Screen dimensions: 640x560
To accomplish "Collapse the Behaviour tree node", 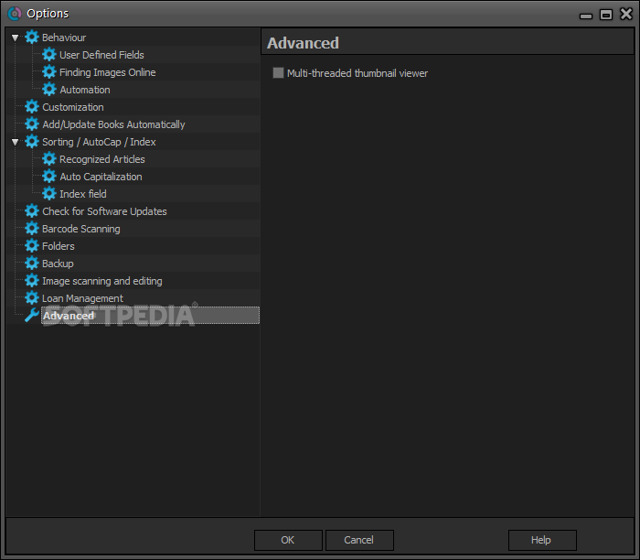I will 16,38.
